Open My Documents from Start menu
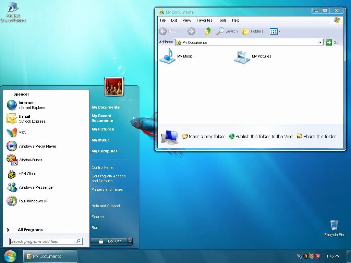 (106, 107)
